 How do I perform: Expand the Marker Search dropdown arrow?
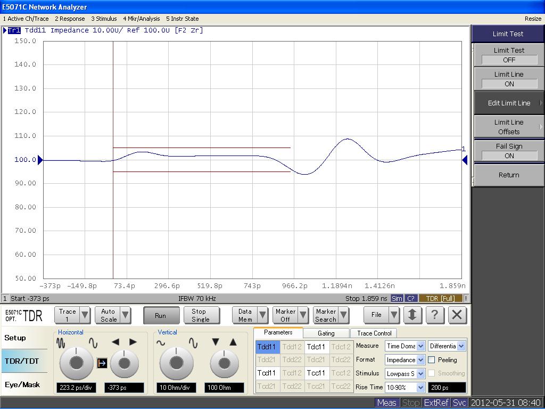click(x=344, y=315)
